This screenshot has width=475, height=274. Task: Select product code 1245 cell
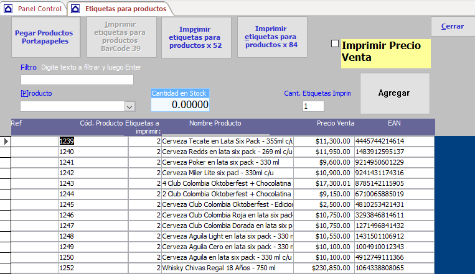[x=93, y=204]
